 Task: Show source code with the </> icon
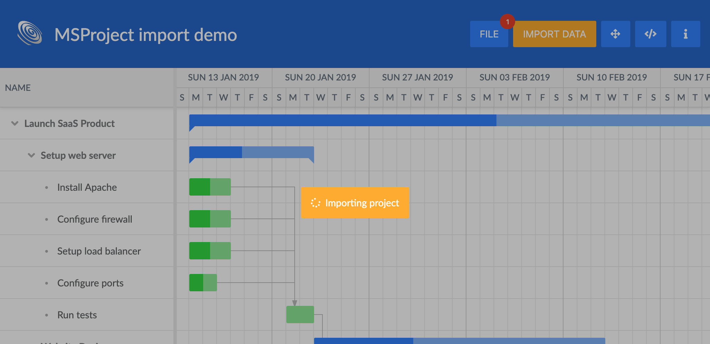coord(650,34)
